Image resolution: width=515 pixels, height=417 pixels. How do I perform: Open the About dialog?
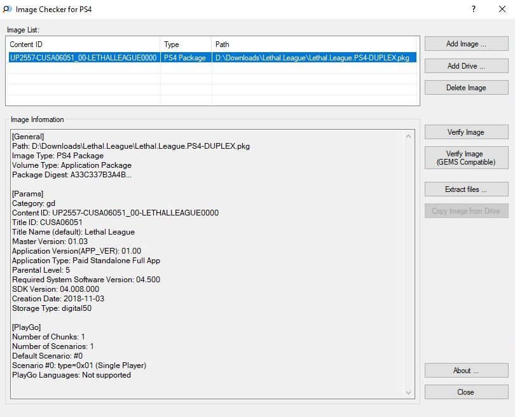click(467, 371)
